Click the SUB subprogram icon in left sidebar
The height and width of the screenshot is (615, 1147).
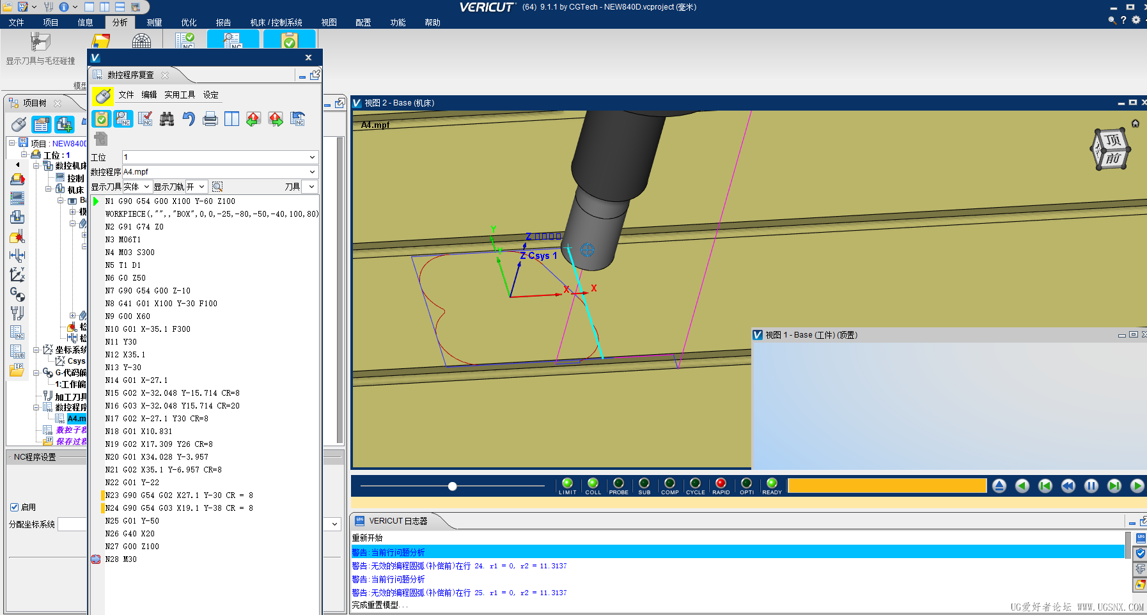17,352
